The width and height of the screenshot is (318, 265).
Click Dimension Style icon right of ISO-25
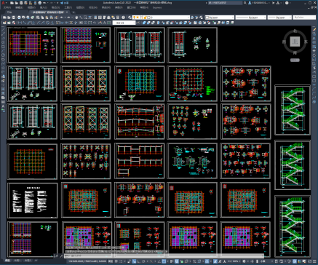[138, 23]
